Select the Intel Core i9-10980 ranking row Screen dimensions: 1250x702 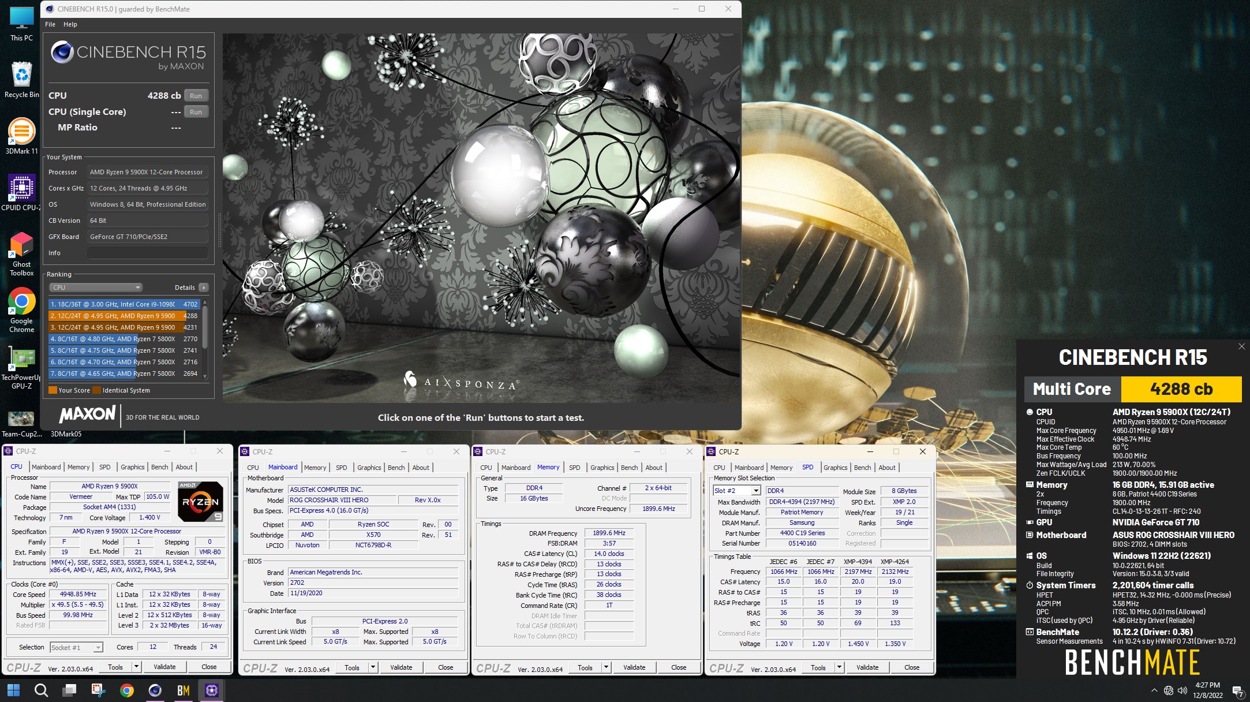coord(124,304)
